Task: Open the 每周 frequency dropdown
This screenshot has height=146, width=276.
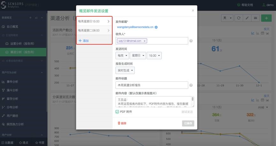Action: tap(122, 56)
